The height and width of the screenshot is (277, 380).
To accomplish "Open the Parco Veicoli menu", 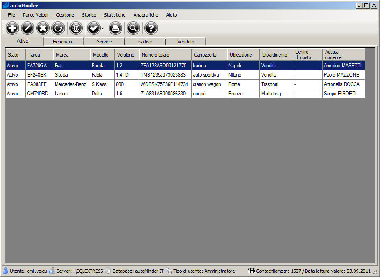I will tap(36, 15).
